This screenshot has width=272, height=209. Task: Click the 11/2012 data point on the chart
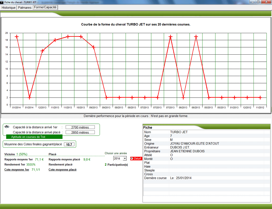click(x=260, y=98)
